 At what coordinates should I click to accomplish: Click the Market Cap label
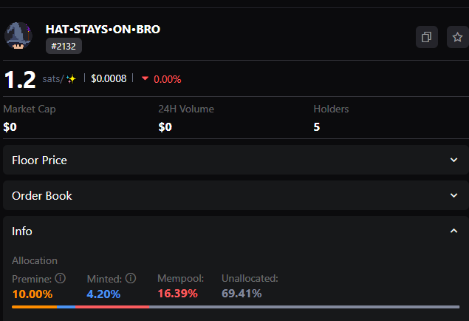tap(30, 109)
